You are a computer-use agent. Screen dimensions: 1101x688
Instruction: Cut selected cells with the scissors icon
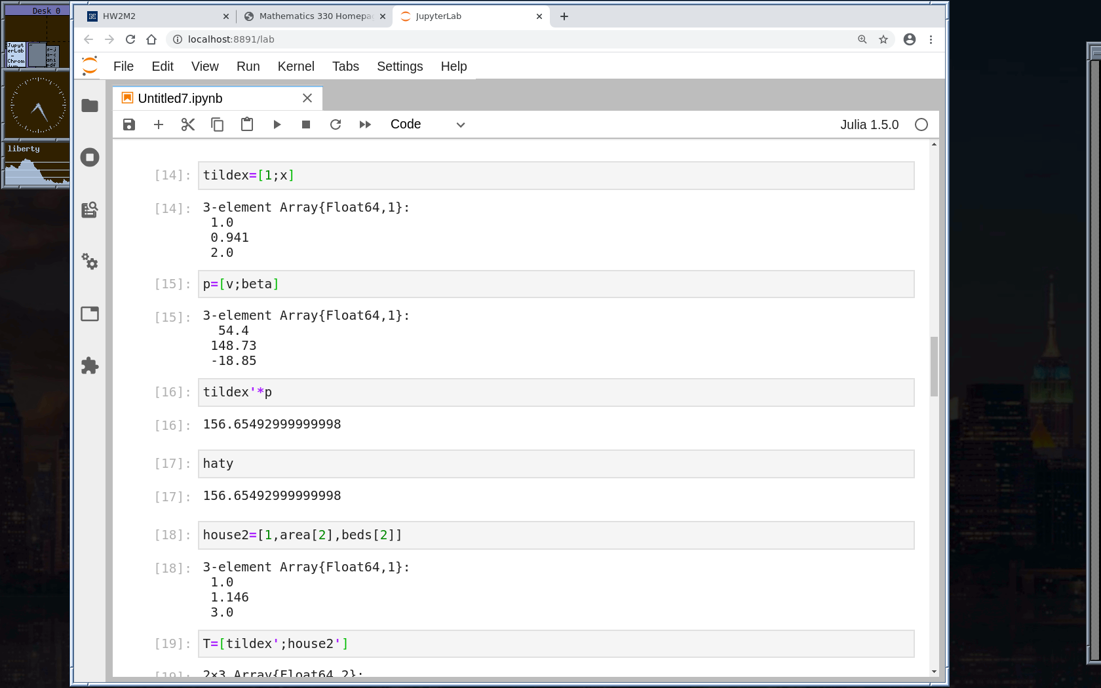[x=188, y=124]
